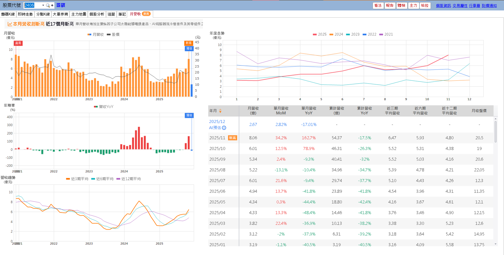
Task: Toggle the 2022 line in yearly trend legend
Action: tap(370, 34)
